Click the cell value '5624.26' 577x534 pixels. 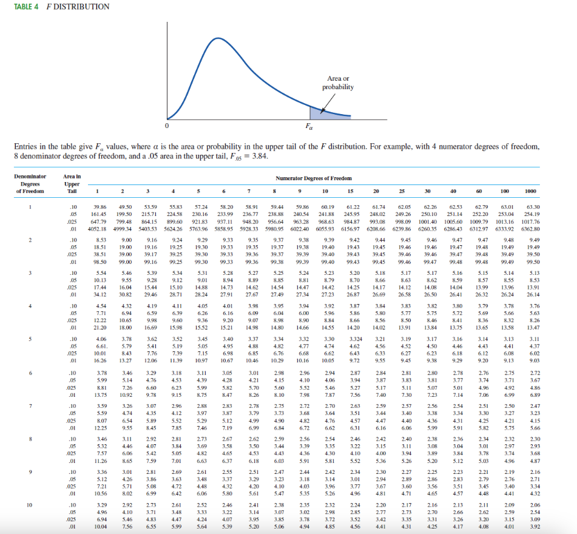(174, 229)
